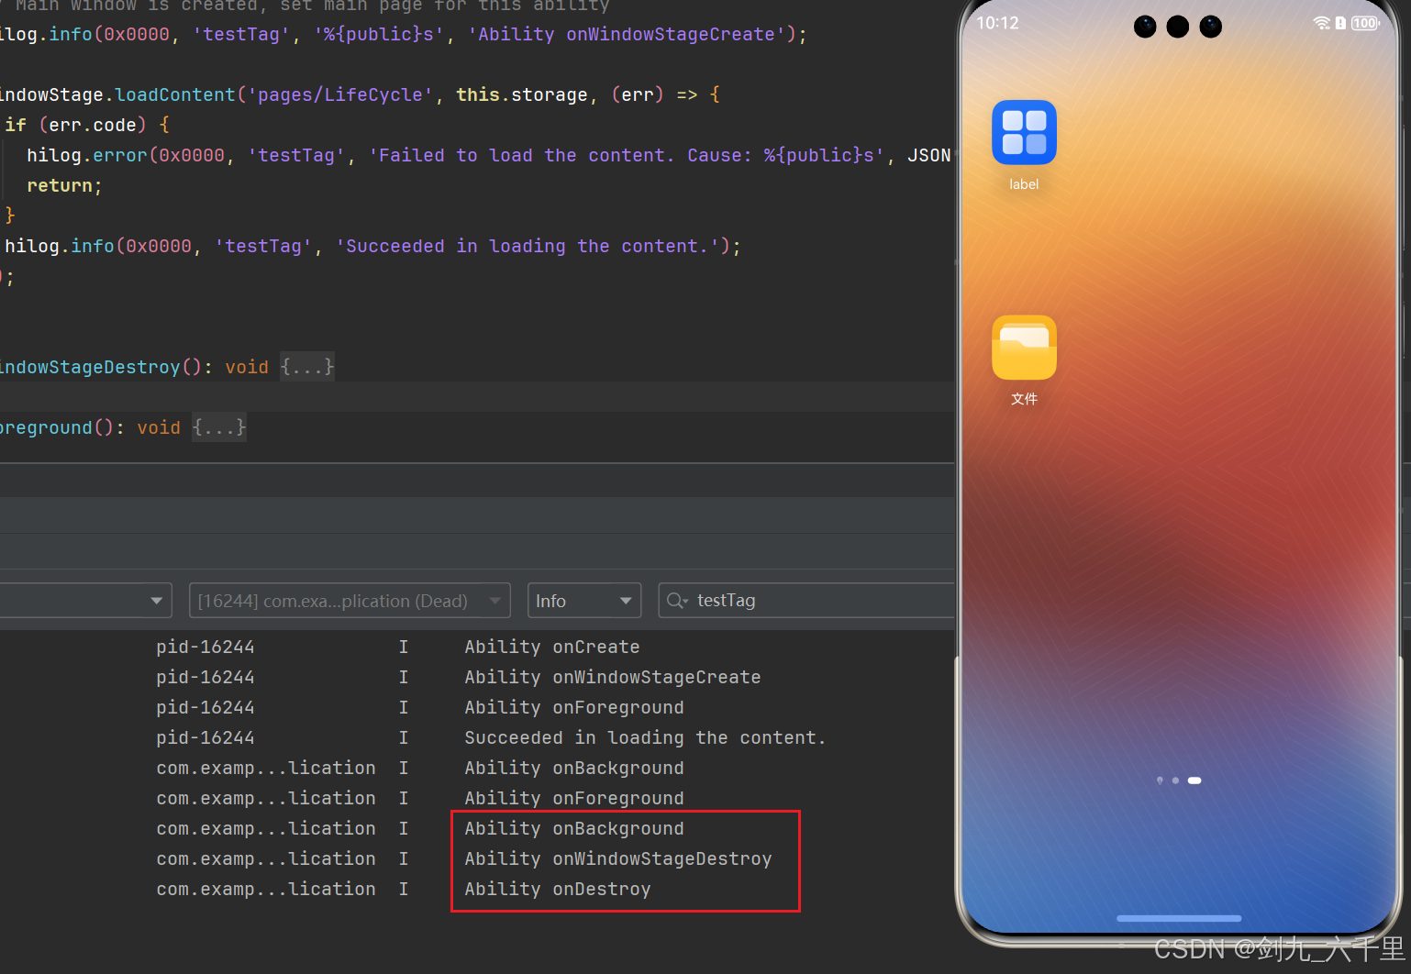This screenshot has width=1411, height=974.
Task: Select the 'Ability onCreate' log line
Action: pos(551,647)
